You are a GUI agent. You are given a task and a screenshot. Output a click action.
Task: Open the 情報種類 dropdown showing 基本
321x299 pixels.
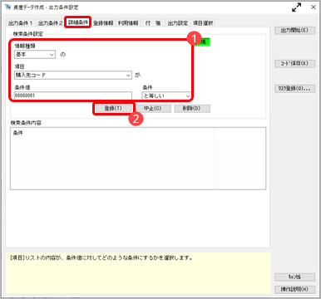35,55
